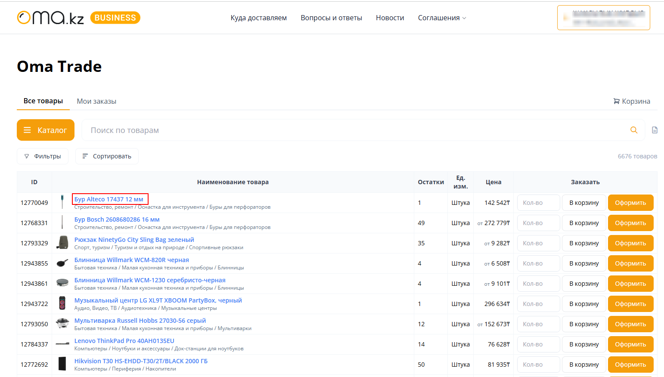The image size is (664, 377).
Task: Click Оформить for Рюкзак NinetyGo
Action: coord(630,243)
